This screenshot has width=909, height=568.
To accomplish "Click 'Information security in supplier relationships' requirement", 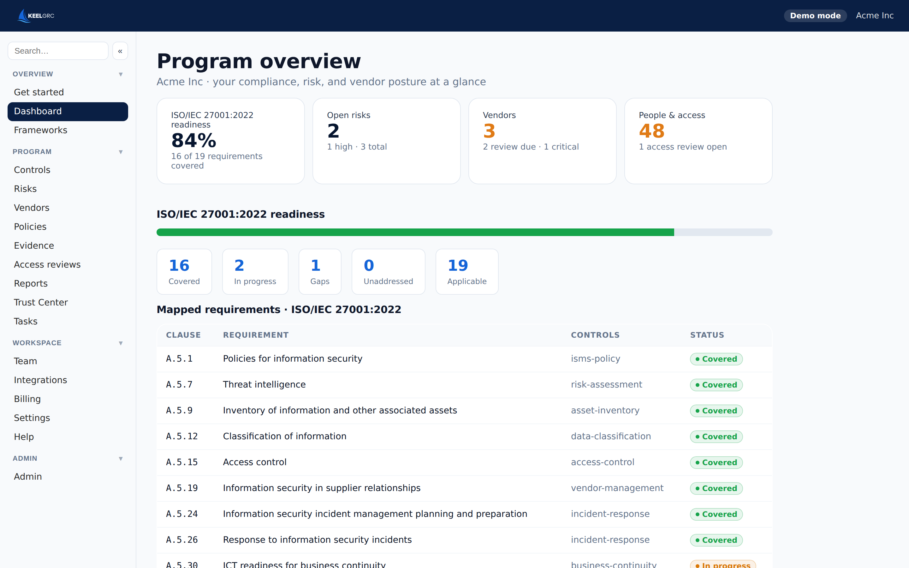I will 322,488.
